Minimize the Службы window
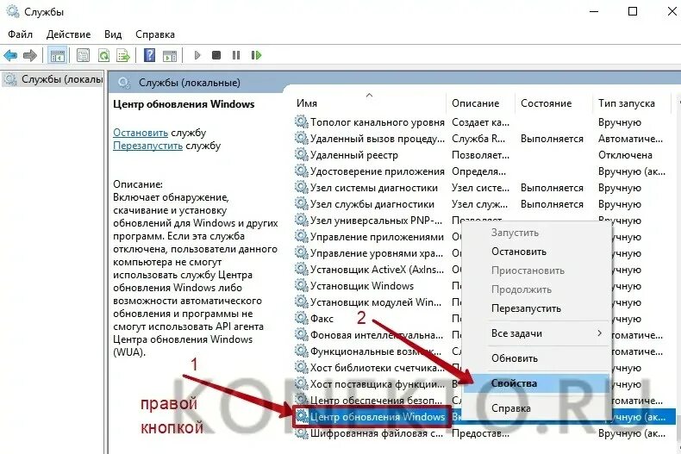 click(x=594, y=12)
